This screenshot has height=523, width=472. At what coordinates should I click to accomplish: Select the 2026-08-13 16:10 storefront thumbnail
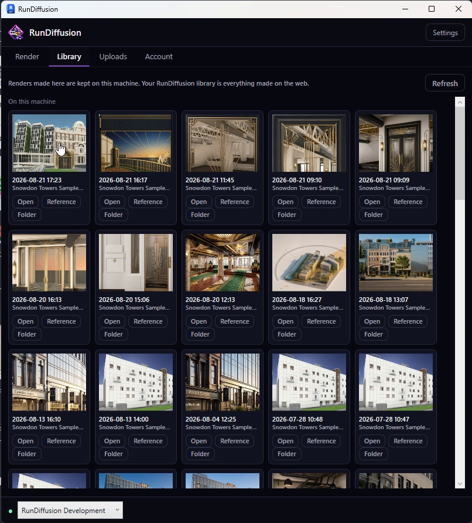pos(49,382)
